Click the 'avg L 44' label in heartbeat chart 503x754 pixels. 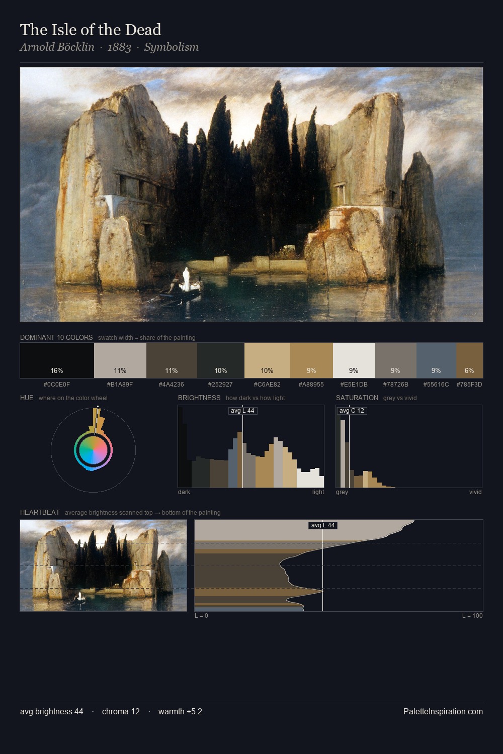click(323, 525)
